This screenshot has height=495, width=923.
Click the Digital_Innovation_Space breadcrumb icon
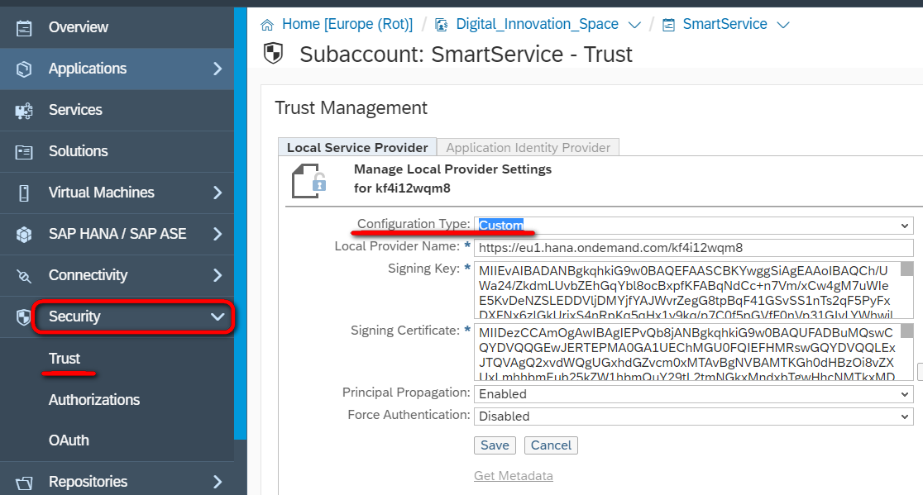[441, 25]
